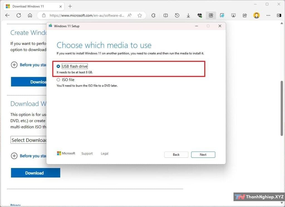Click the Share icon in toolbar

(x=245, y=15)
